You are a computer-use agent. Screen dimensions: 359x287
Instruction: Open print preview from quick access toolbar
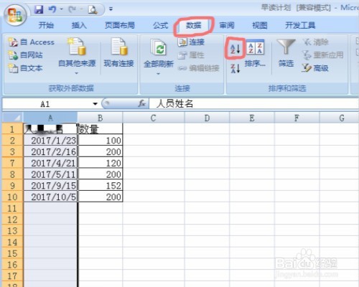(x=93, y=9)
